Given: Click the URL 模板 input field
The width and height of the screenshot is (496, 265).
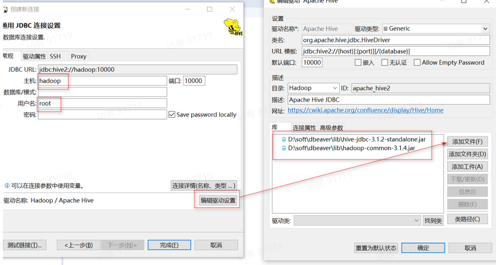Looking at the screenshot, I should click(x=396, y=51).
